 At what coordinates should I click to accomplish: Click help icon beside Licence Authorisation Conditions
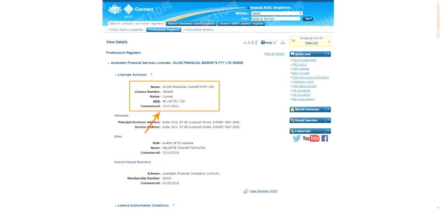tap(173, 205)
